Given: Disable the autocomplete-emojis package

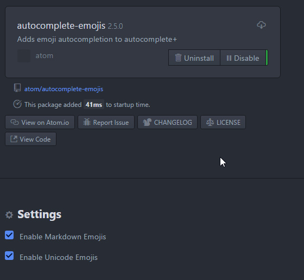Looking at the screenshot, I should (243, 58).
